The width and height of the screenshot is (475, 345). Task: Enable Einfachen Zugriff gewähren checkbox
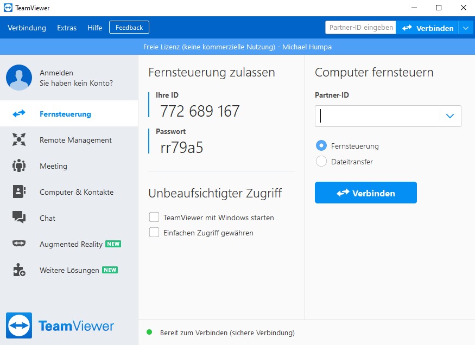[x=154, y=232]
